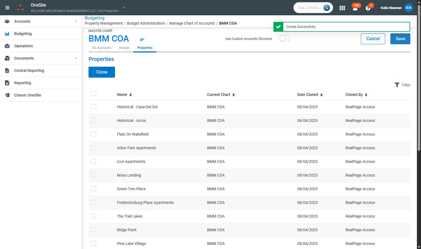Click the Cloned Successfully notification text
Screen dimensions: 421x249
click(301, 27)
